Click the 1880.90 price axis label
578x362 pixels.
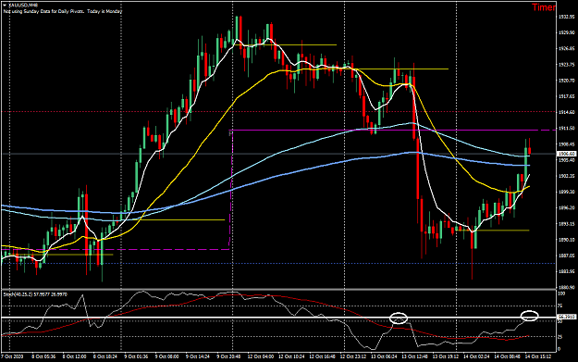pos(567,287)
